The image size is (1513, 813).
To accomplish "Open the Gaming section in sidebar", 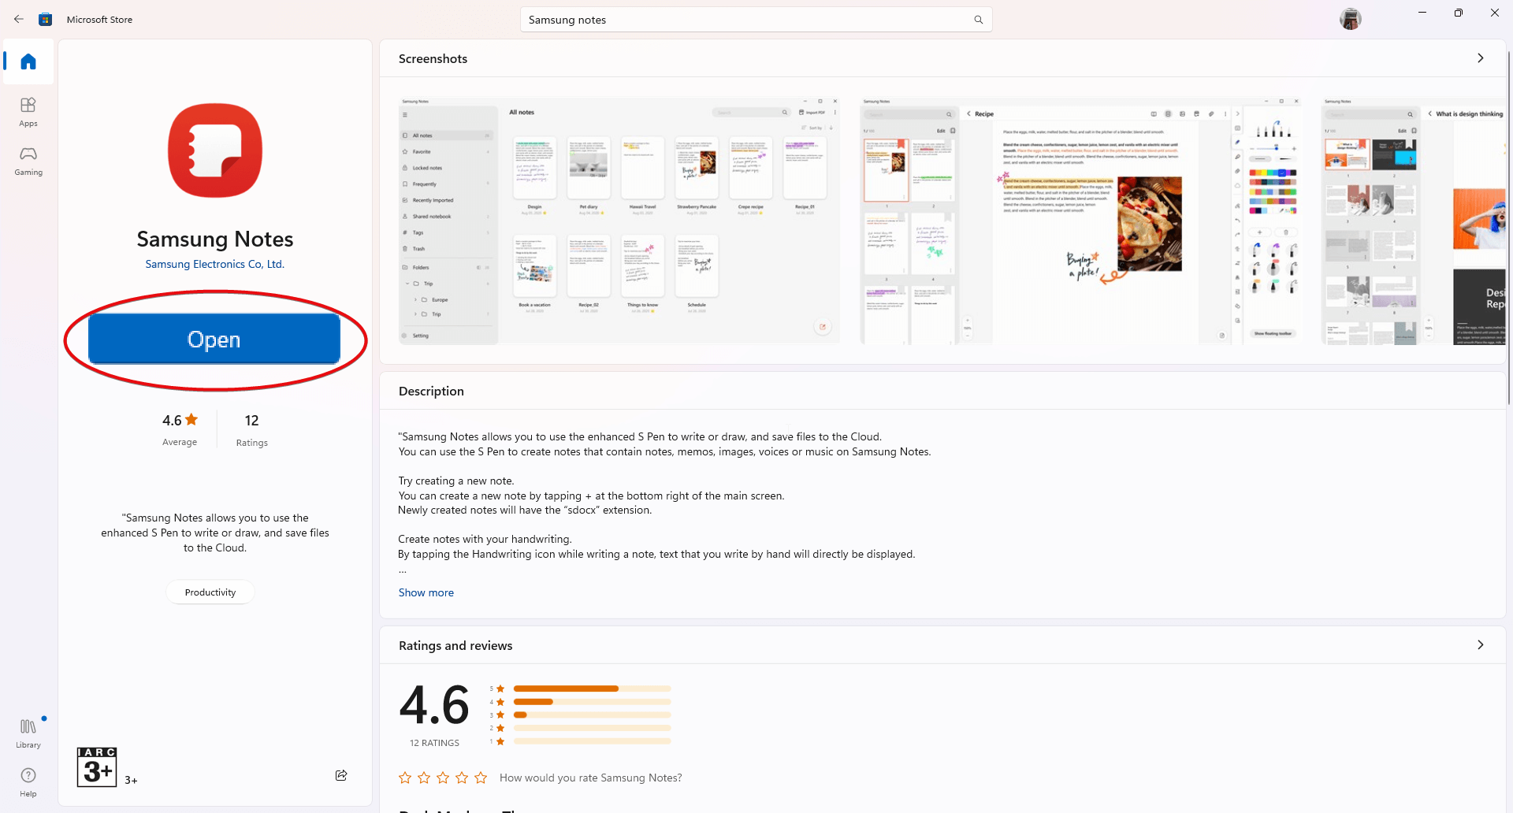I will click(x=28, y=160).
